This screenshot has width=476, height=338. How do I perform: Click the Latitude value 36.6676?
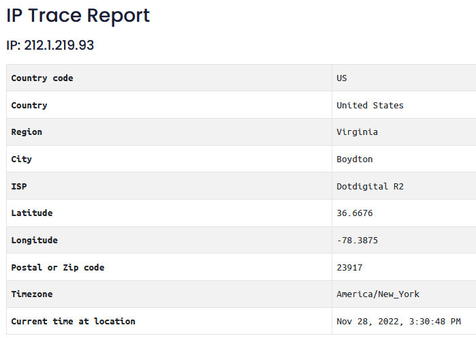(355, 213)
